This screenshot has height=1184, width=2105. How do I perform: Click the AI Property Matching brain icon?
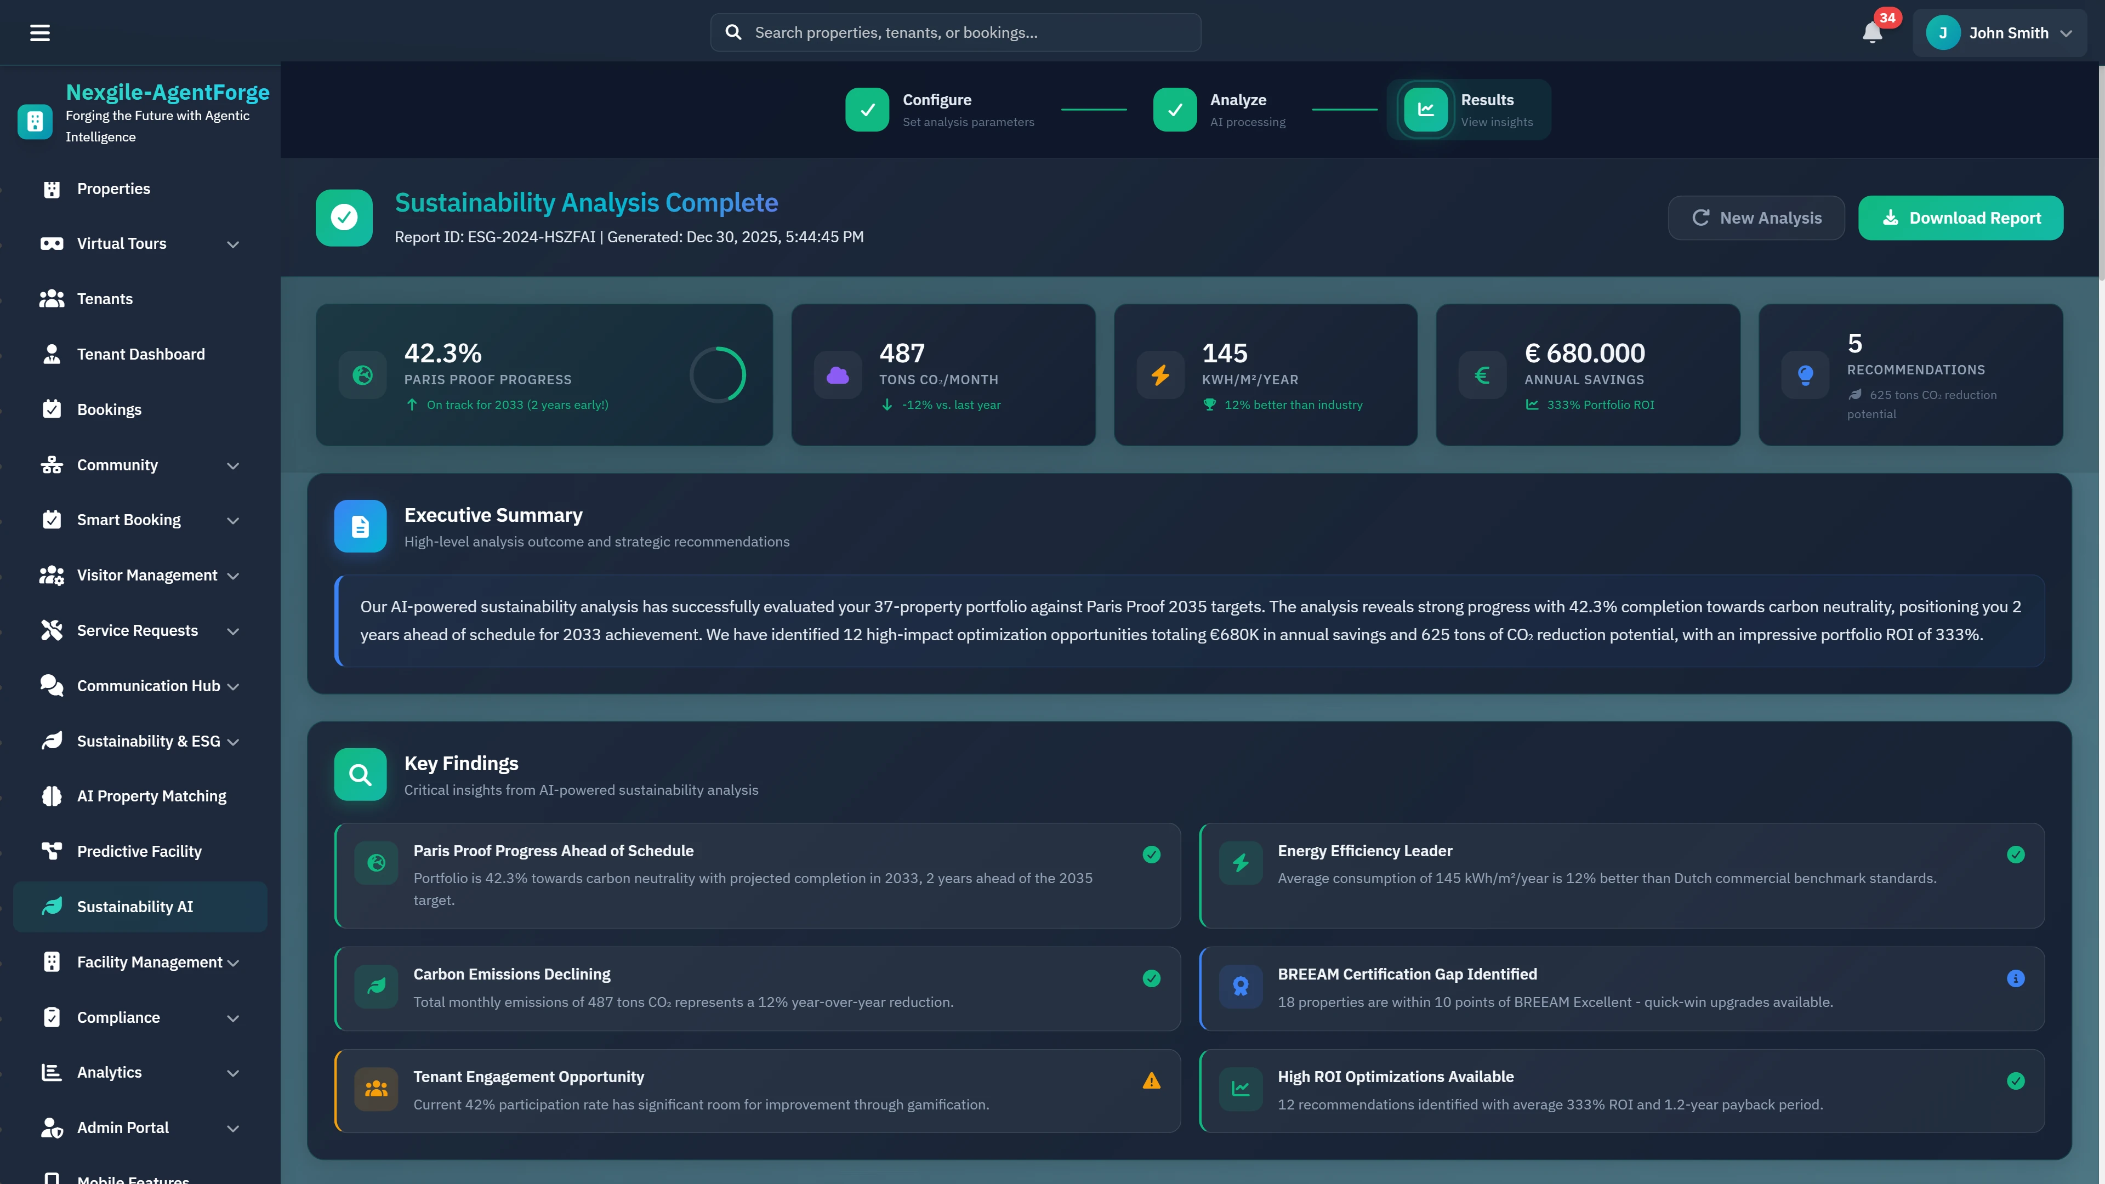click(x=50, y=795)
